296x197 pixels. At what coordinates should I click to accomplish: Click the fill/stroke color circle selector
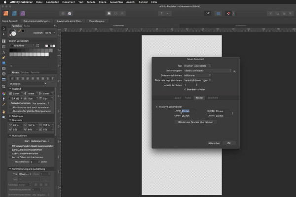point(13,33)
